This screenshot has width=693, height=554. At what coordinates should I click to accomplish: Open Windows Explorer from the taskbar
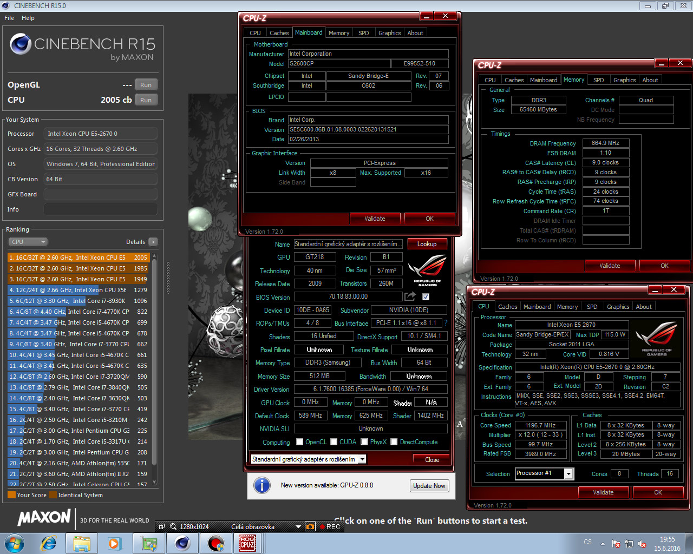[82, 543]
